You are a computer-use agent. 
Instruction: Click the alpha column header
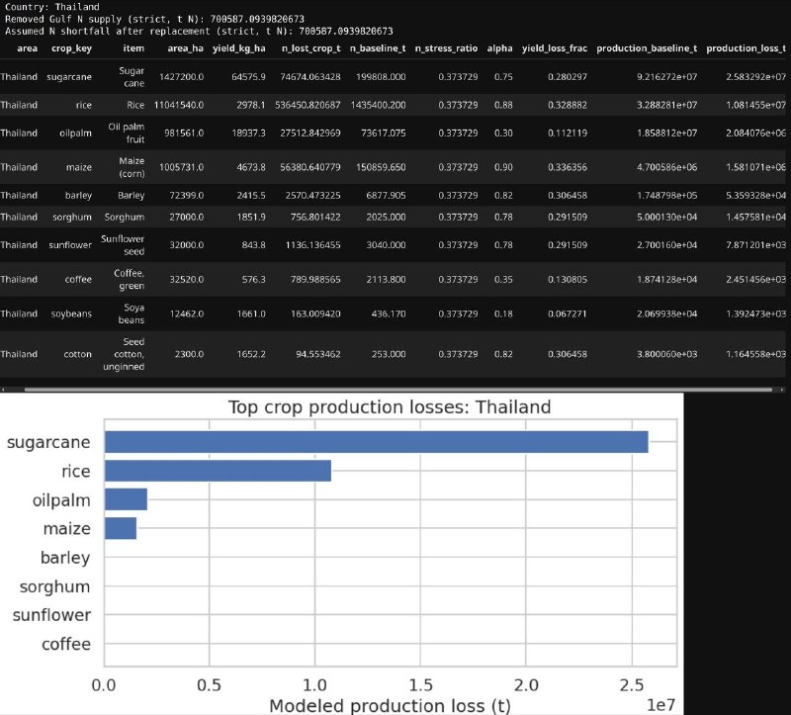point(500,47)
